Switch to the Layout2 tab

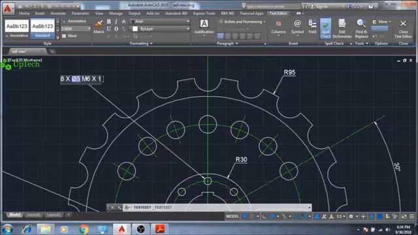click(x=54, y=215)
